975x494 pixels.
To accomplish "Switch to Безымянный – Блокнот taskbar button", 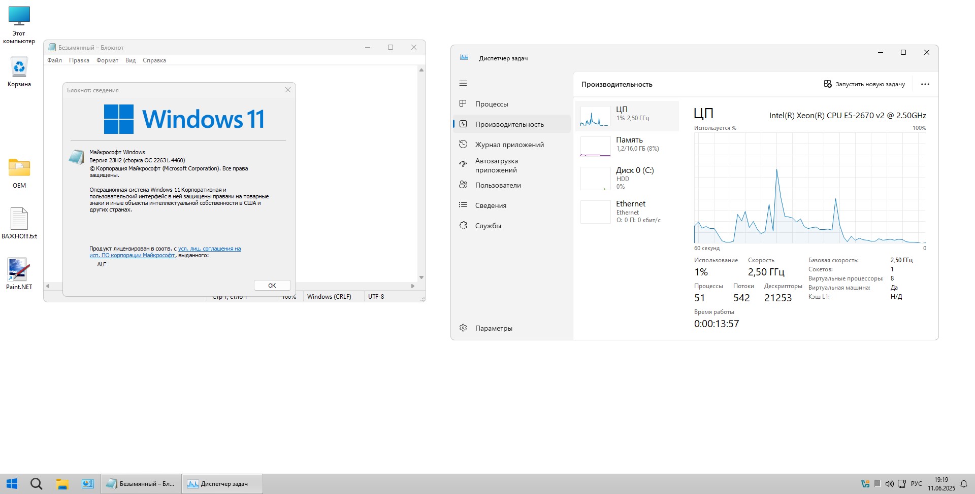I will [141, 484].
